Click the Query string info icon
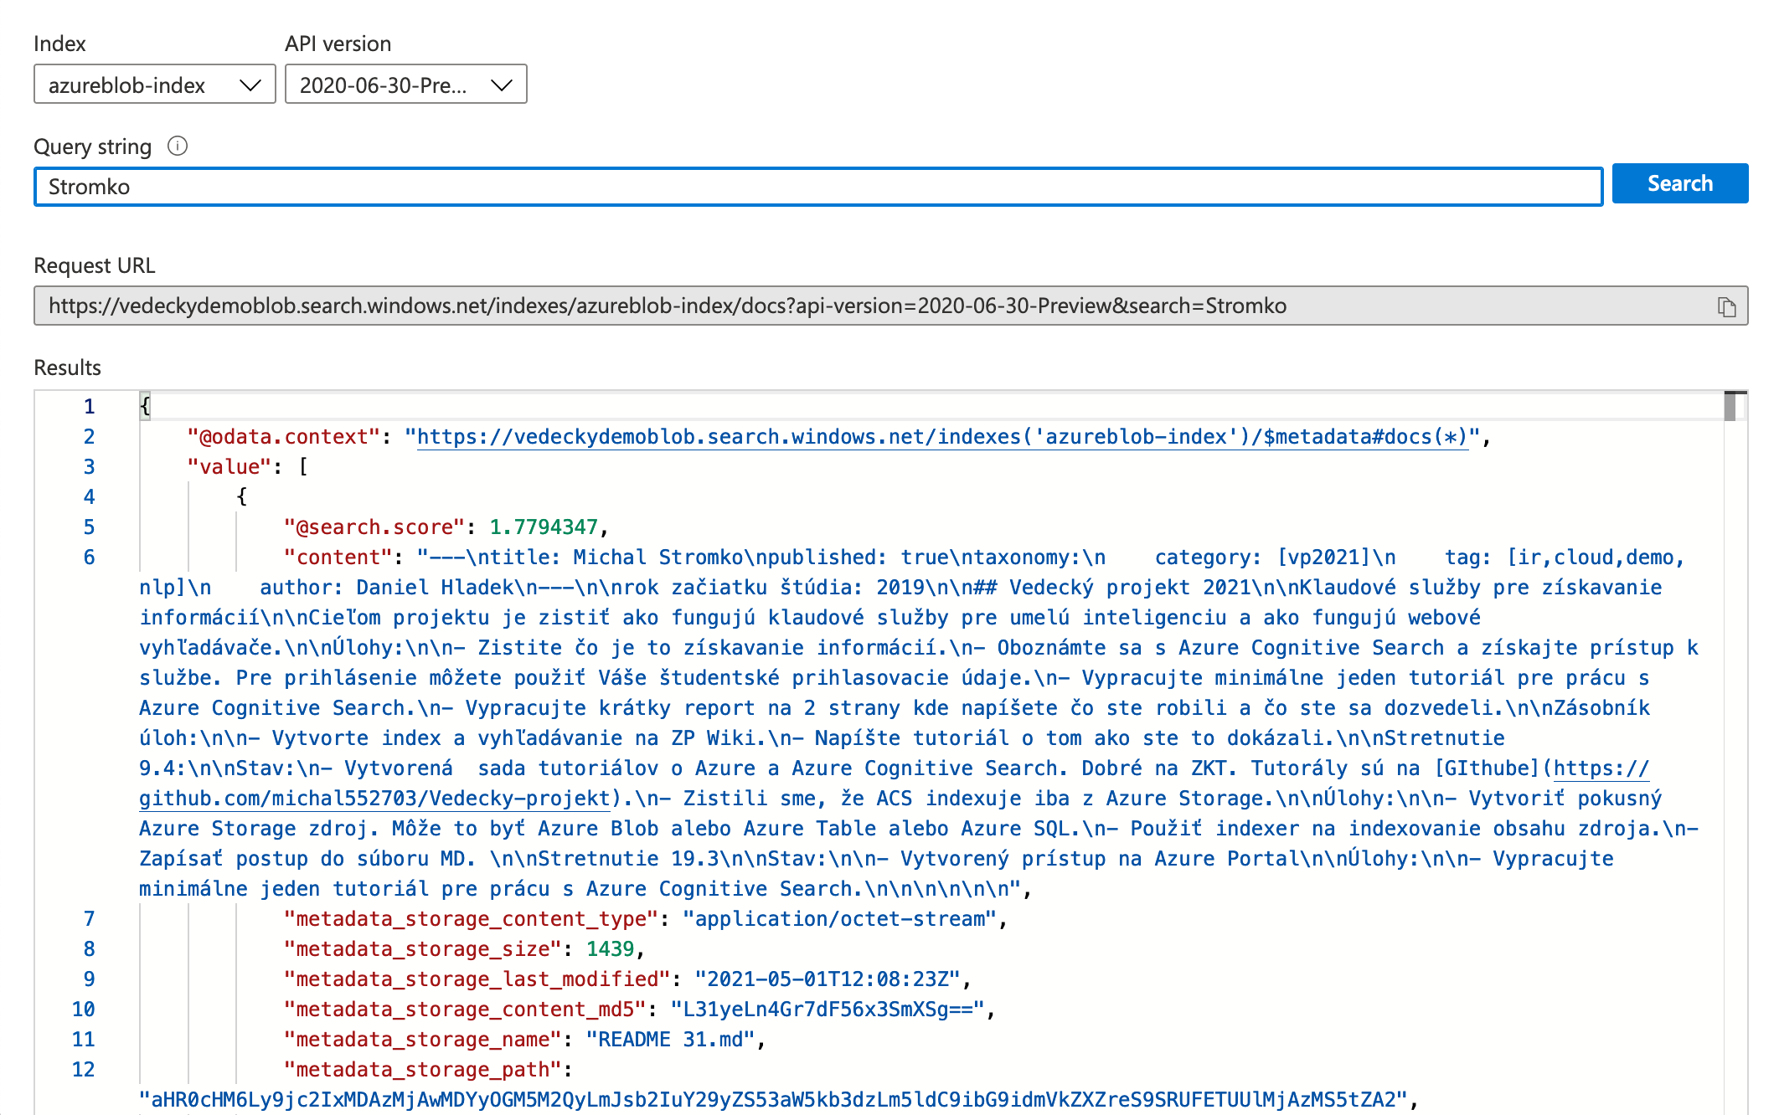The image size is (1779, 1115). pos(178,146)
